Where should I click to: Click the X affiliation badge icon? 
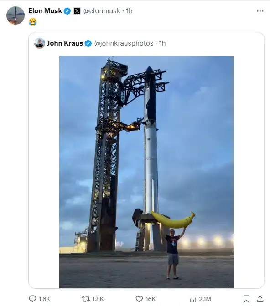pos(77,11)
